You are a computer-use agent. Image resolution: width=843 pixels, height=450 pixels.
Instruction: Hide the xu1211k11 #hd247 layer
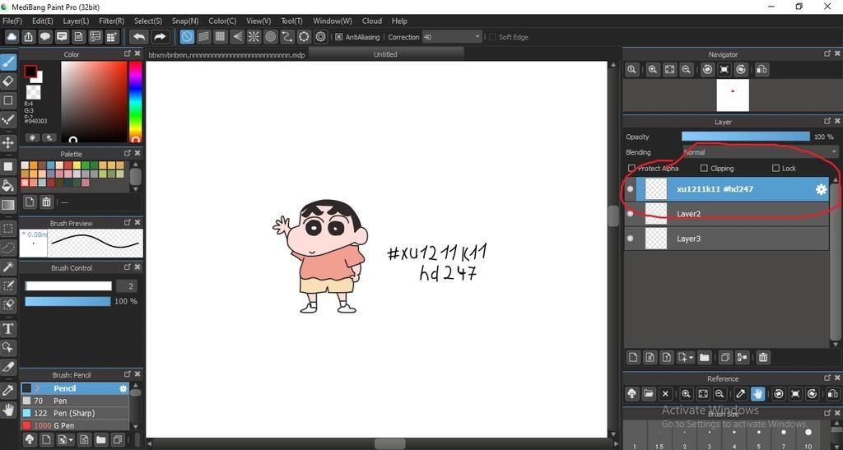631,189
